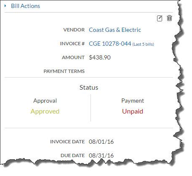
Task: Click the Approval column label
Action: click(45, 101)
